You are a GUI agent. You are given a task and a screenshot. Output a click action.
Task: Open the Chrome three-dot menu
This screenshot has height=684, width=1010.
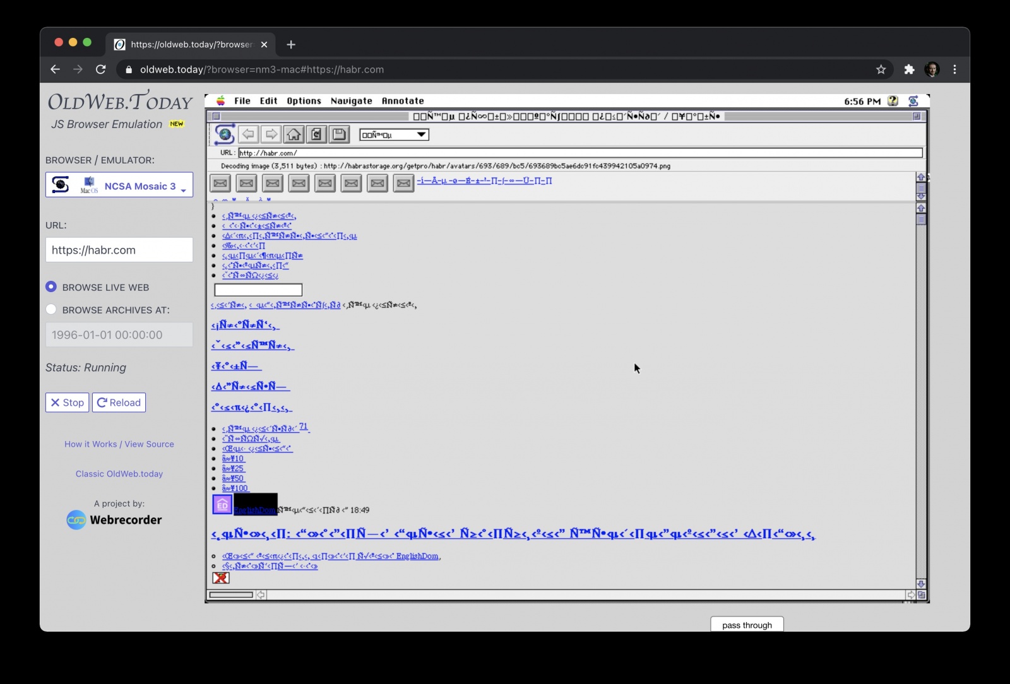[x=954, y=69]
